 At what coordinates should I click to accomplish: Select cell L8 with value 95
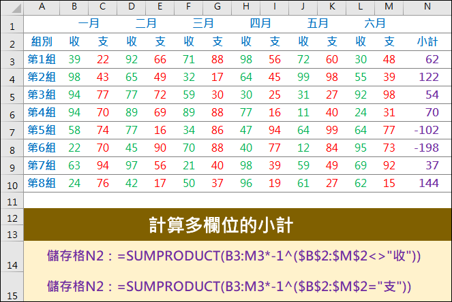pos(361,148)
